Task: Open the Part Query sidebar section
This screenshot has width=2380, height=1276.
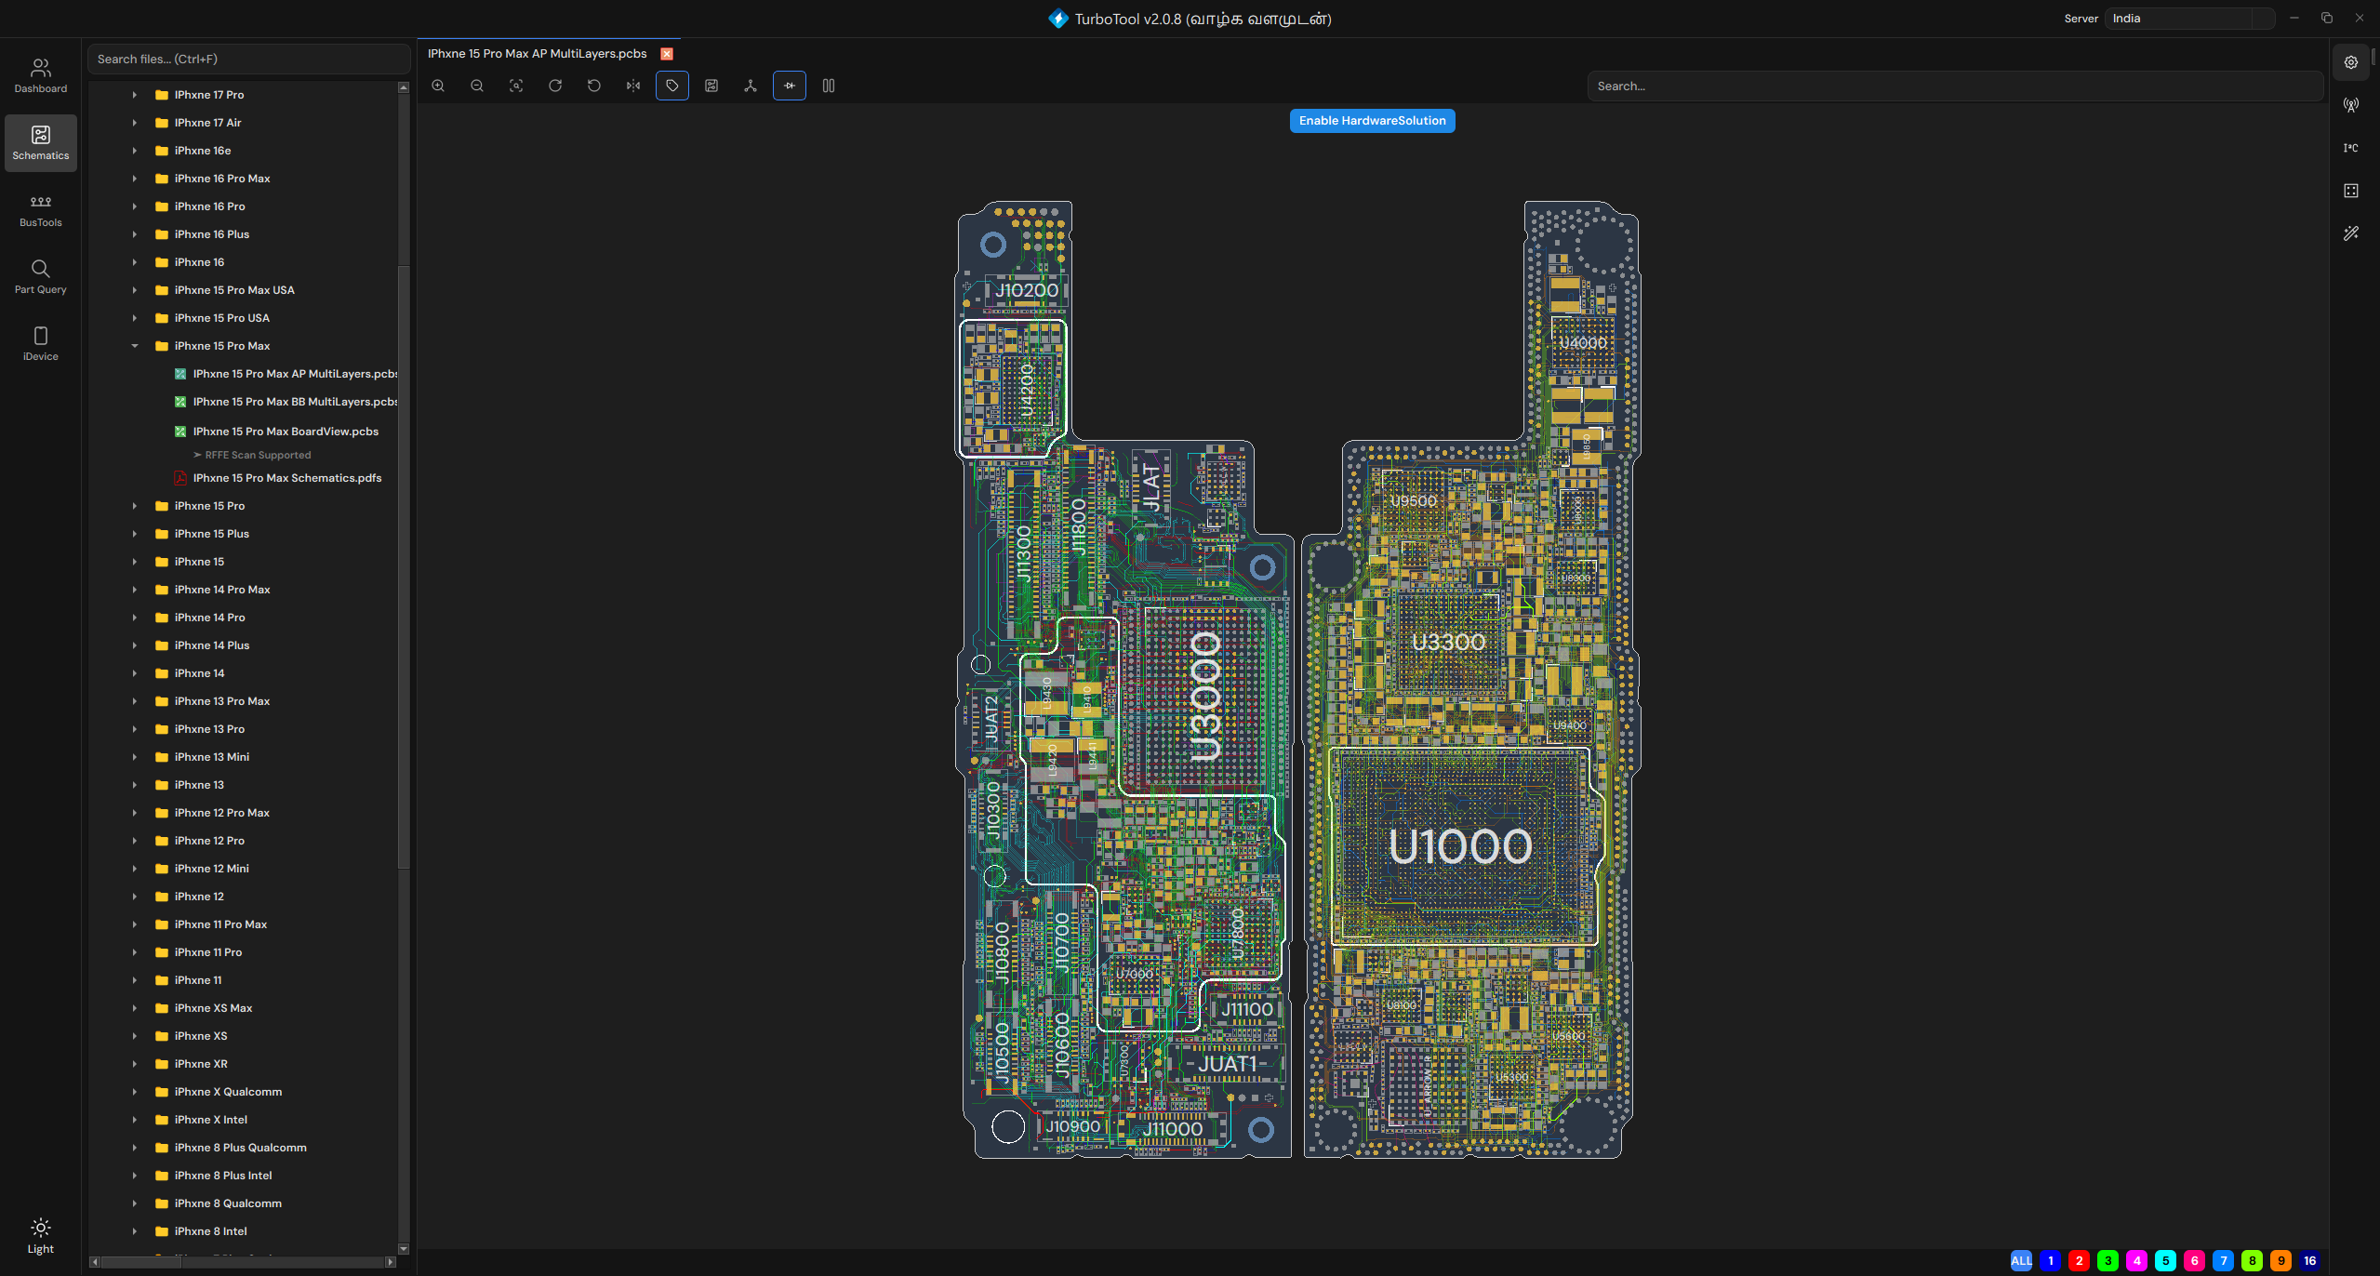Action: click(41, 277)
